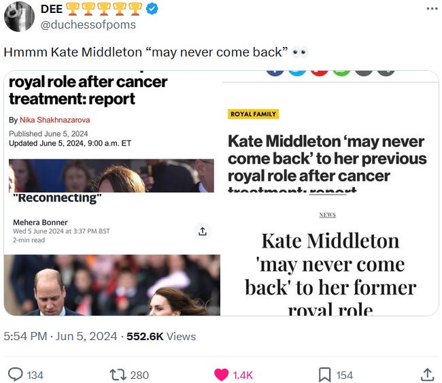Open the DEE profile avatar picture
442x383 pixels.
tap(19, 16)
